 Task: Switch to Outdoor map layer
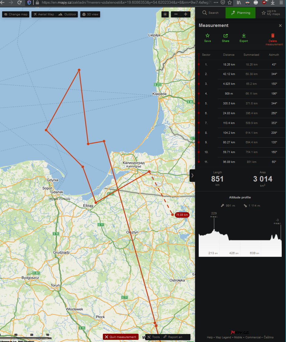click(67, 14)
